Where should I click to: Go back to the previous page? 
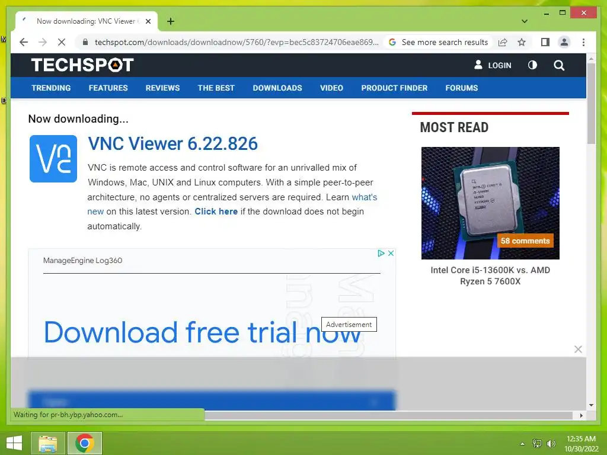click(24, 42)
